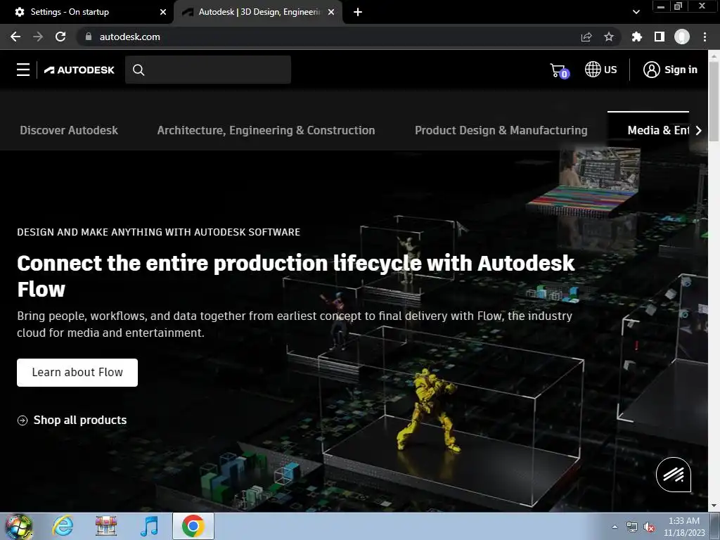View site information lock icon

[x=89, y=37]
